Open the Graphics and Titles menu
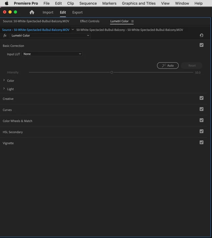The width and height of the screenshot is (212, 238). 139,3
